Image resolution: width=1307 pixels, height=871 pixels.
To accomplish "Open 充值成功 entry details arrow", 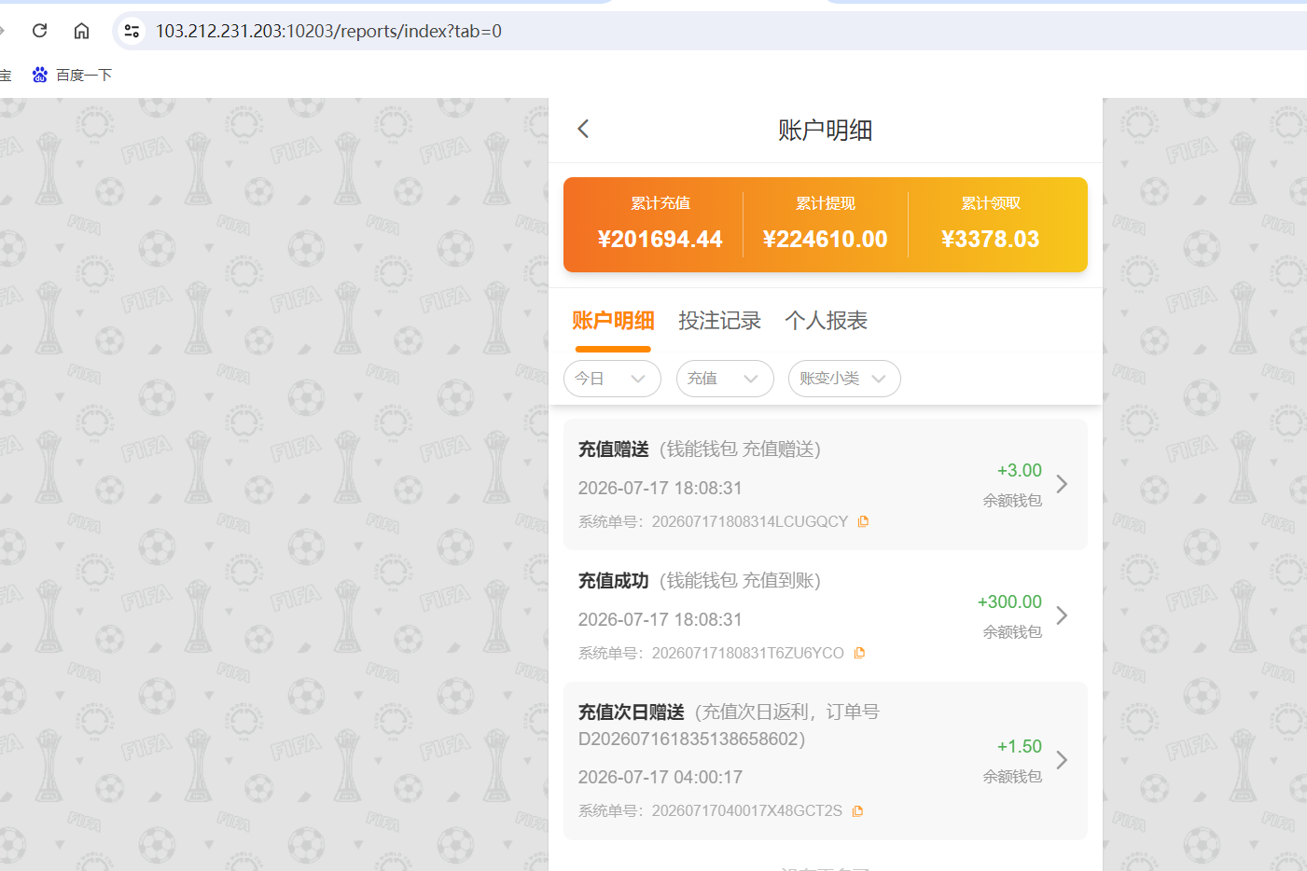I will click(1062, 615).
